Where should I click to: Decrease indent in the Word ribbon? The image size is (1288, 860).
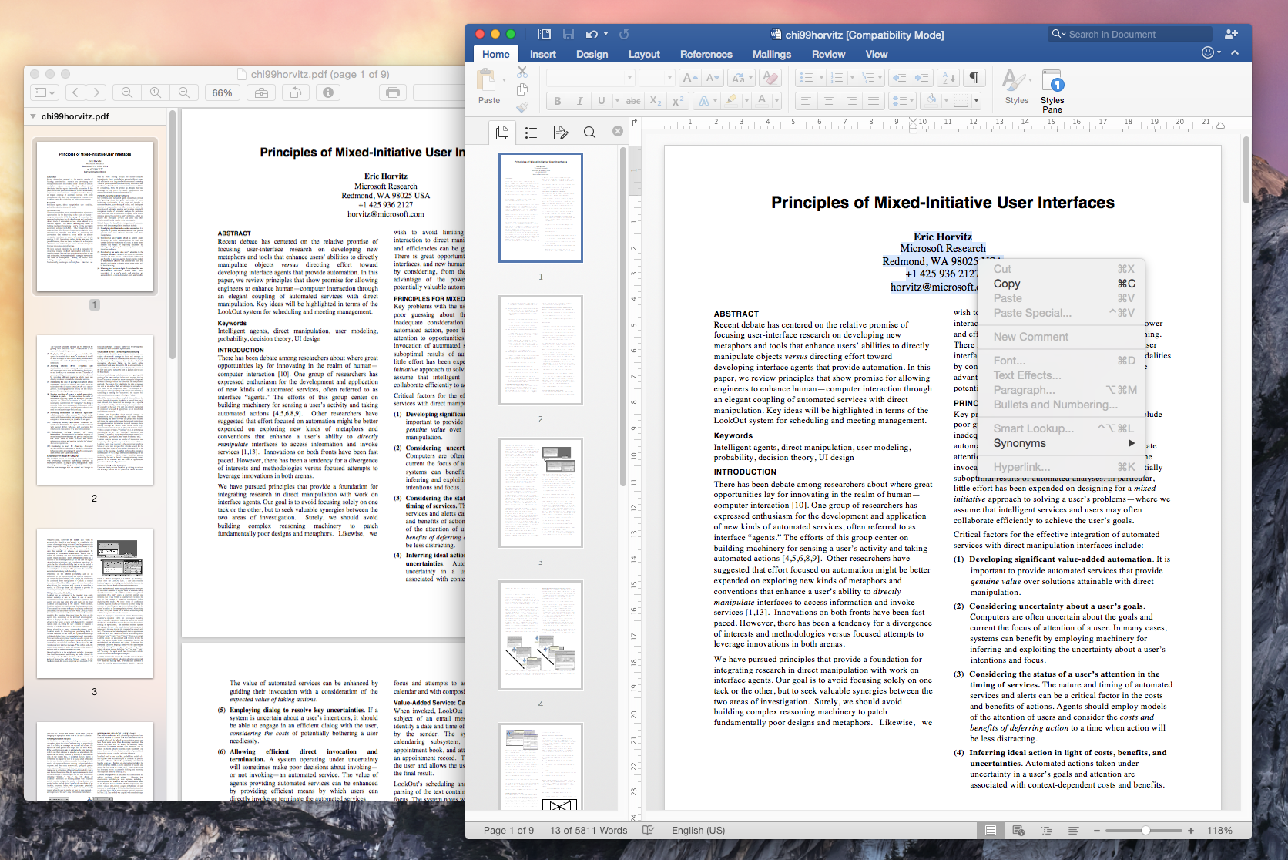click(898, 78)
